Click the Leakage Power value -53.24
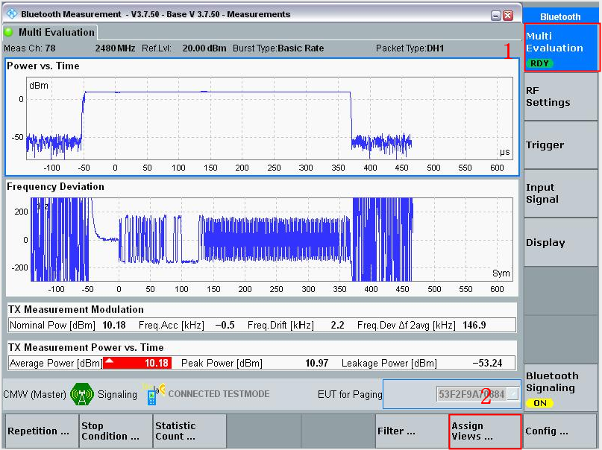Viewport: 602px width, 450px height. 487,363
